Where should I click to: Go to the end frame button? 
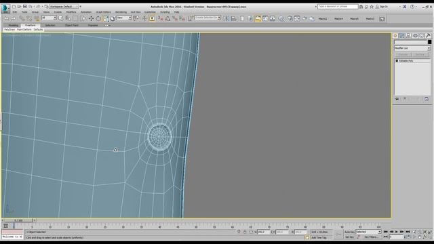click(408, 232)
